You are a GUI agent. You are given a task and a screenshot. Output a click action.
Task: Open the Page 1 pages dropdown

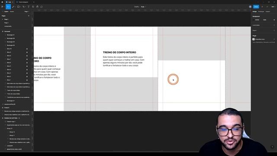(26, 12)
